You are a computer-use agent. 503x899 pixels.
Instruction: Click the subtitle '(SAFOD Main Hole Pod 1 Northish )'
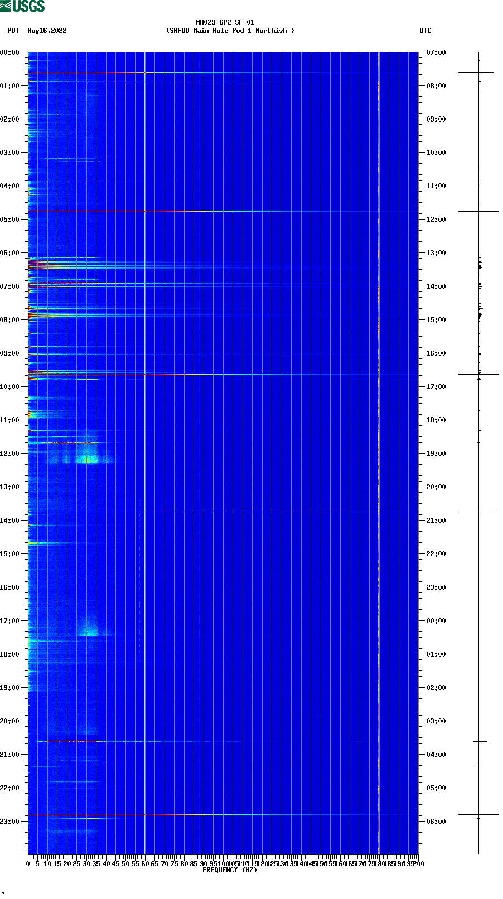[230, 31]
